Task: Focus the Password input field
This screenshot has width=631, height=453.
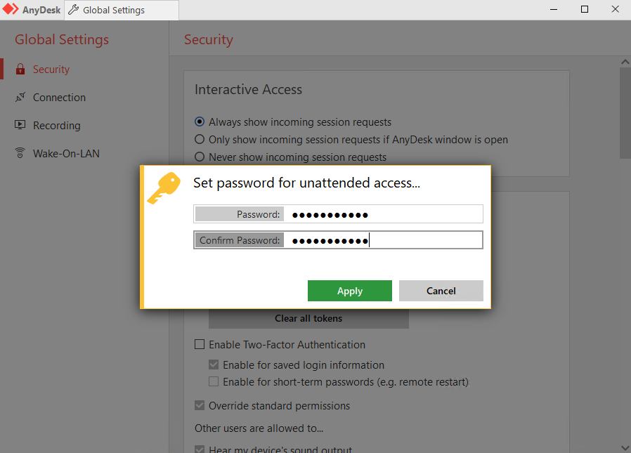Action: pyautogui.click(x=383, y=214)
